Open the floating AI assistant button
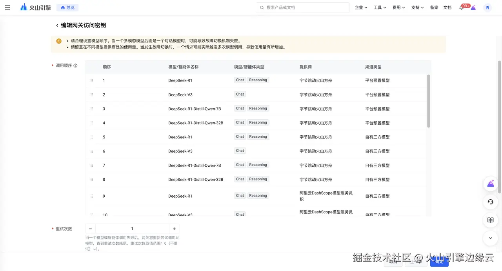The width and height of the screenshot is (502, 271). tap(490, 184)
